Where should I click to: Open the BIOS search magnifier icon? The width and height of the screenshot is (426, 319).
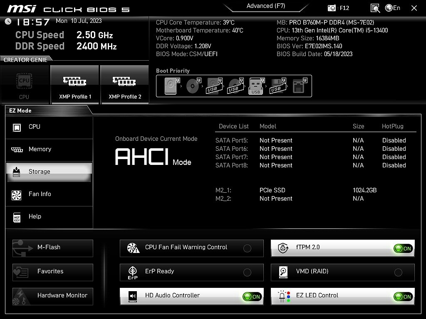(375, 8)
